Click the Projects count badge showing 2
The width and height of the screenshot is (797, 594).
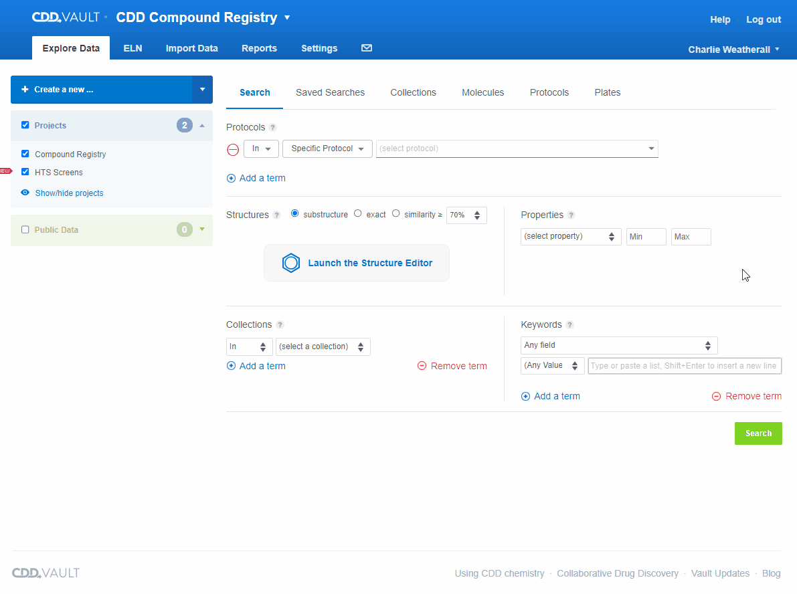tap(185, 125)
